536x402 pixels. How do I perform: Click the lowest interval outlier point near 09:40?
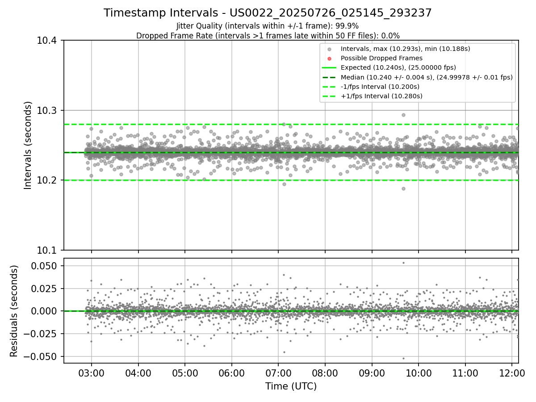click(403, 188)
